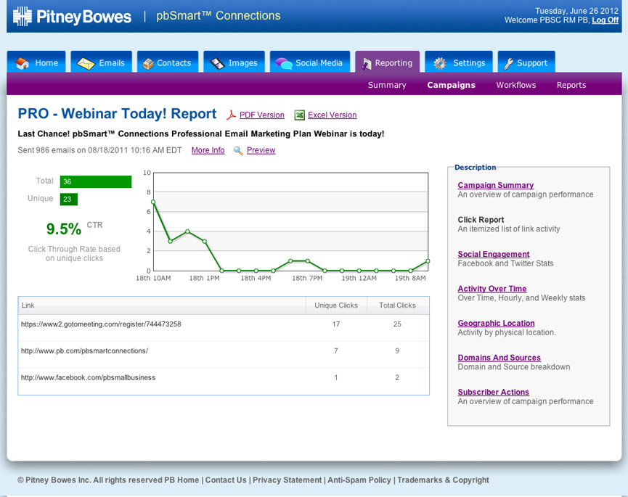Click the Home tab house icon
The width and height of the screenshot is (628, 497).
23,63
